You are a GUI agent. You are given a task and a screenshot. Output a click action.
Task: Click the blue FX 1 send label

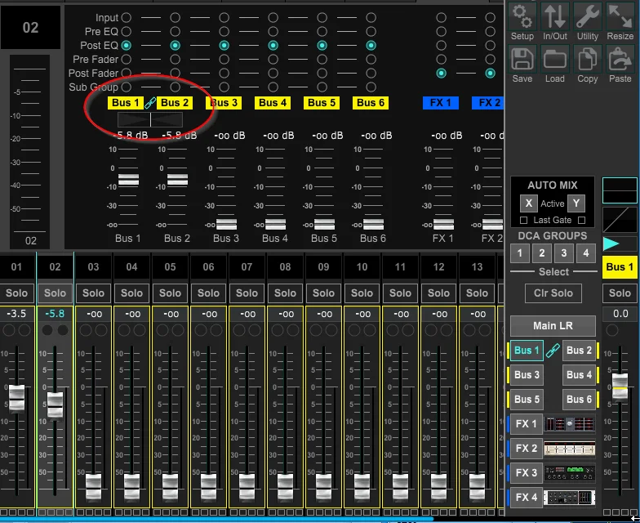(441, 103)
